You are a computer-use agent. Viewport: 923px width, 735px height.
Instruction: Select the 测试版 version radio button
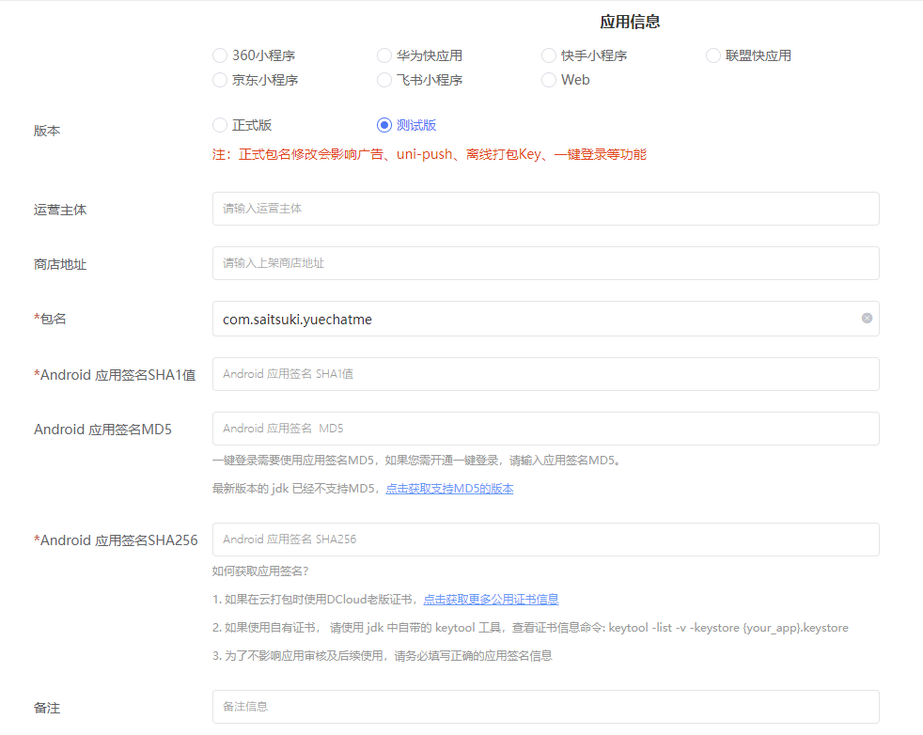pyautogui.click(x=384, y=125)
